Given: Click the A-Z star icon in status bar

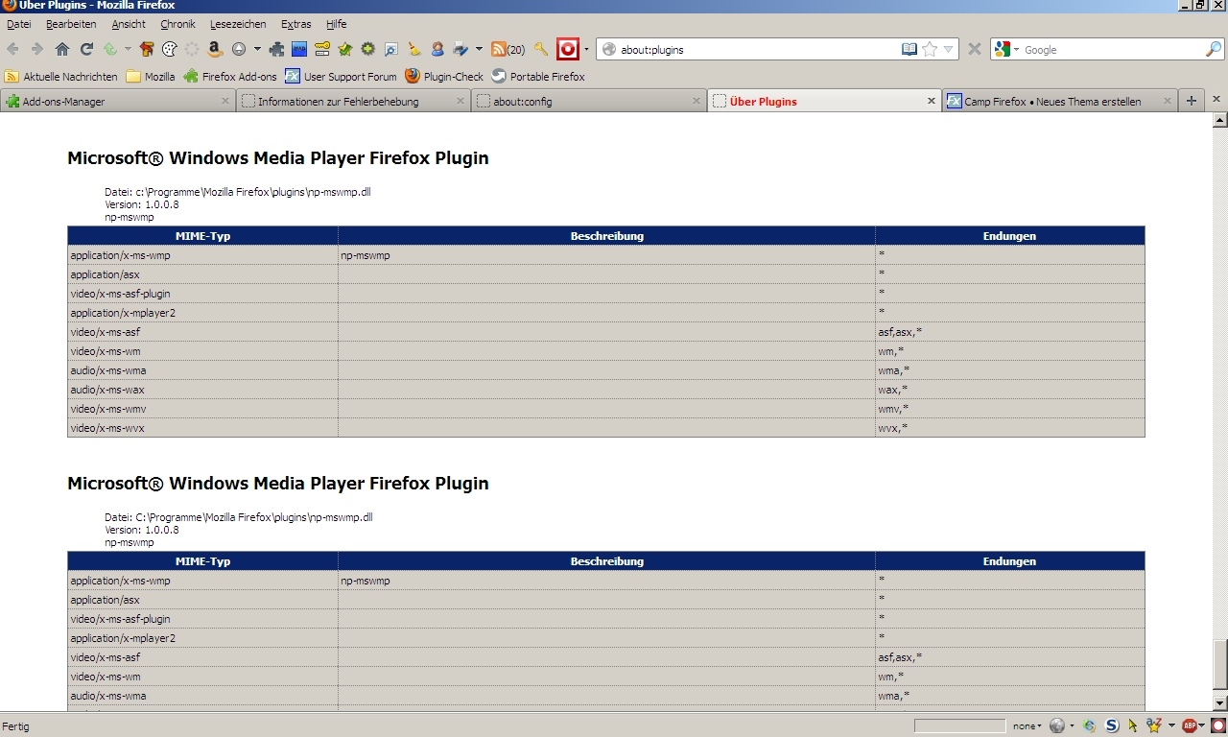Looking at the screenshot, I should (x=1155, y=725).
